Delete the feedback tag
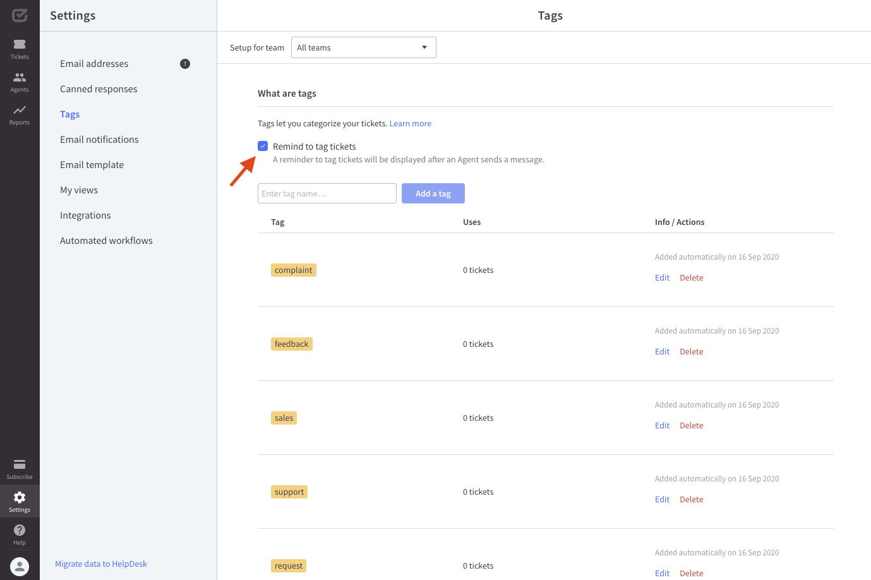Viewport: 871px width, 580px height. 692,351
